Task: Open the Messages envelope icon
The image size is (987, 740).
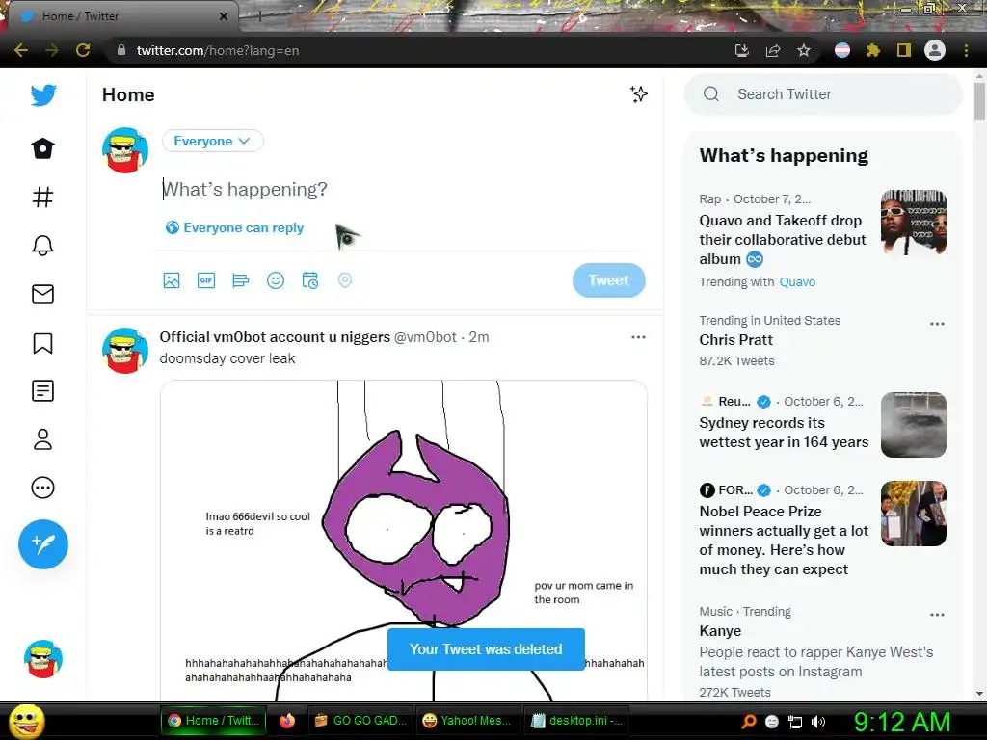Action: pos(42,294)
